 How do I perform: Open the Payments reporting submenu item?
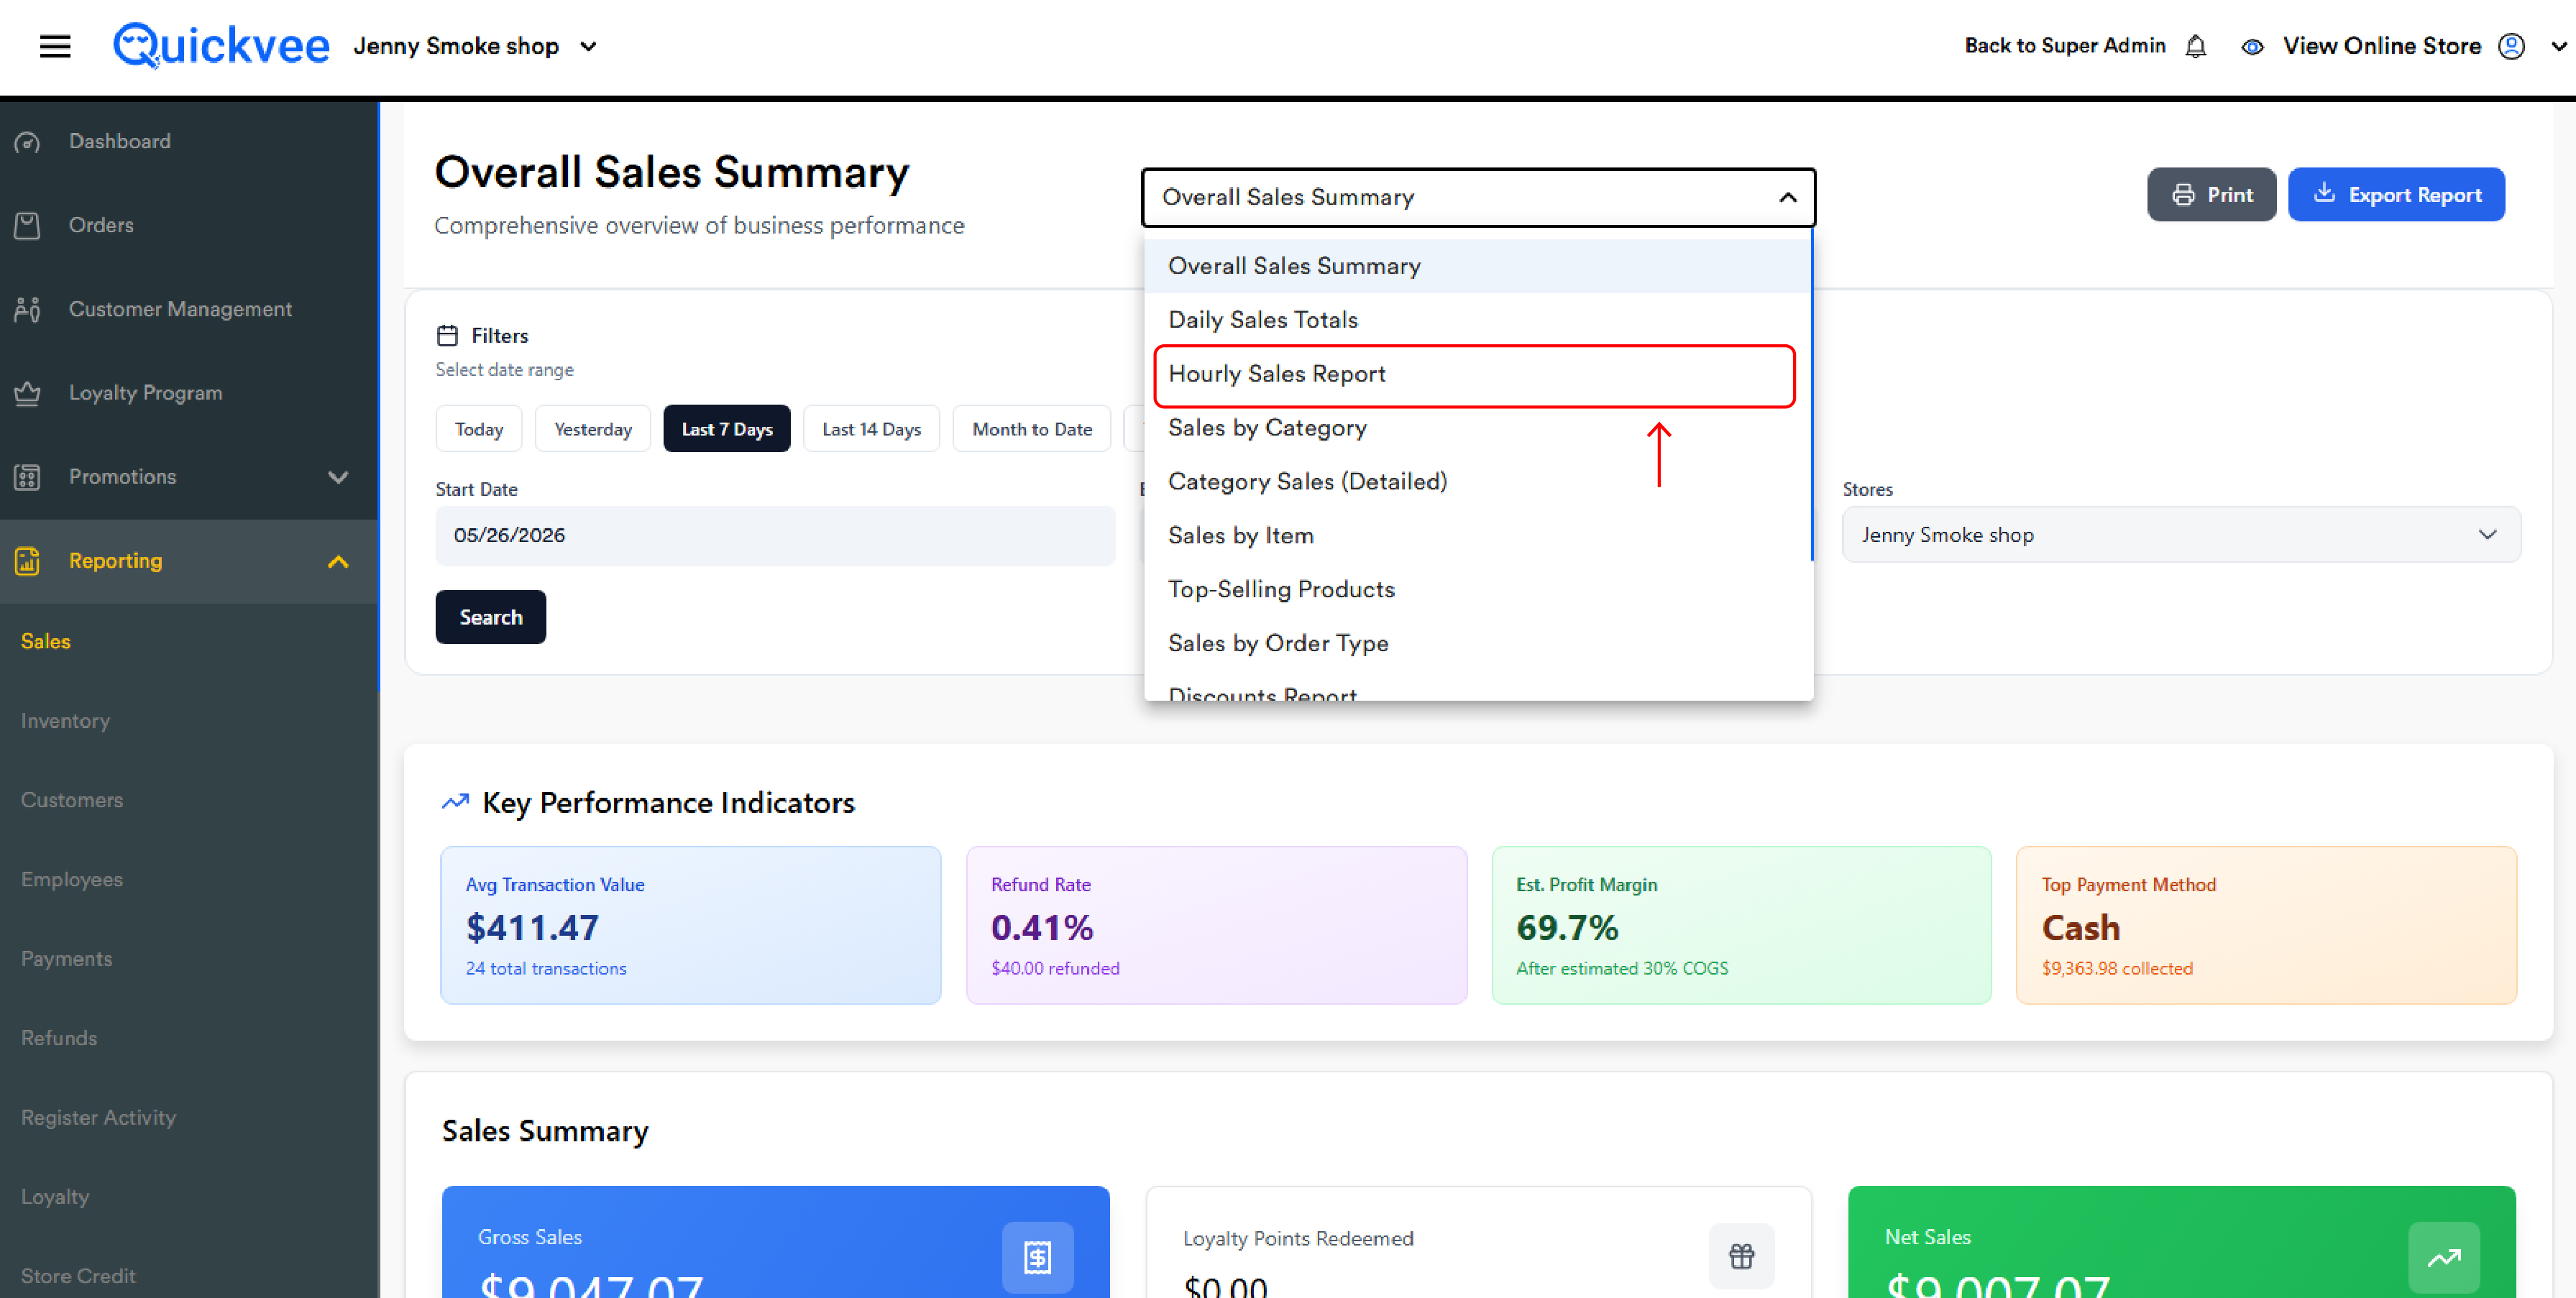point(66,959)
